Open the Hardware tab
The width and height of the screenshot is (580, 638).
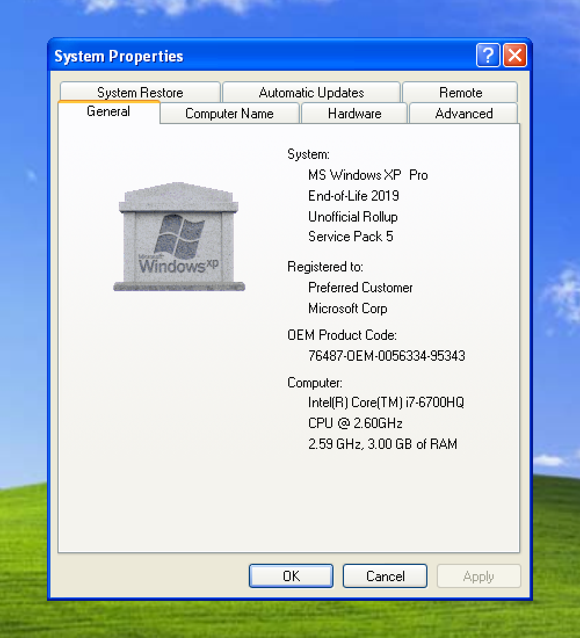[x=354, y=114]
